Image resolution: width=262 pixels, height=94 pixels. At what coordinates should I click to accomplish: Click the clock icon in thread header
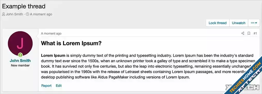click(27, 14)
